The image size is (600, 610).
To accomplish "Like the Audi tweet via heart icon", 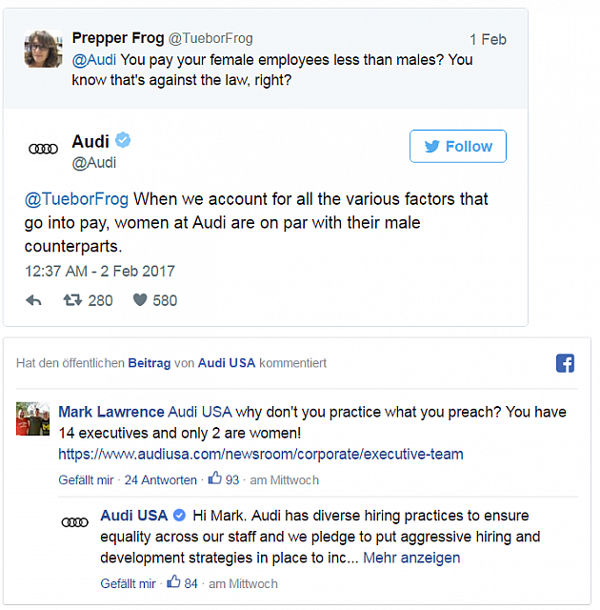I will [x=140, y=300].
